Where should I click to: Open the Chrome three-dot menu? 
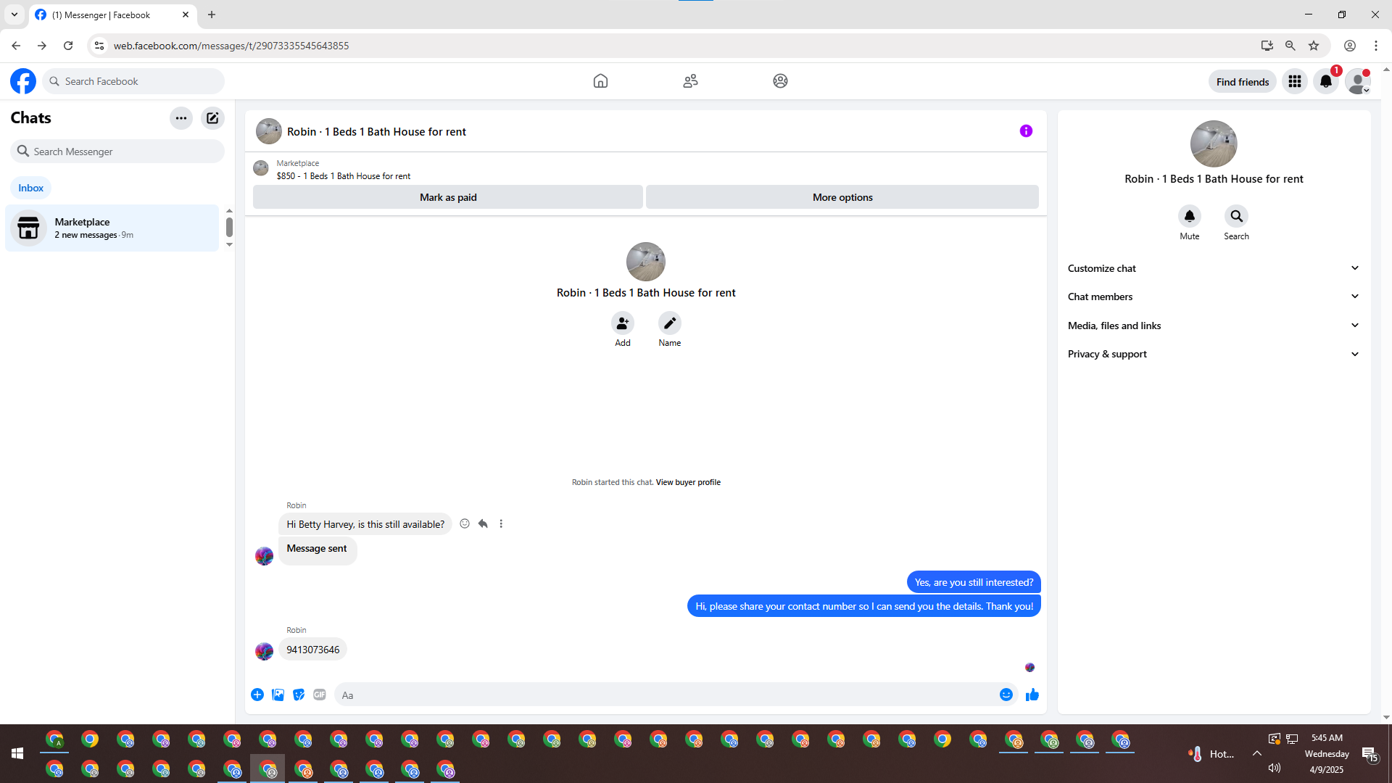[1376, 46]
